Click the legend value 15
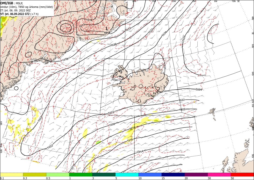254x180 pixels. [163, 178]
